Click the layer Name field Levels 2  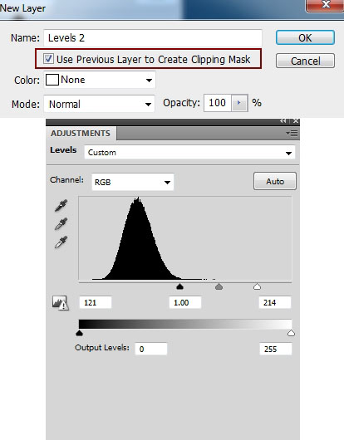153,38
